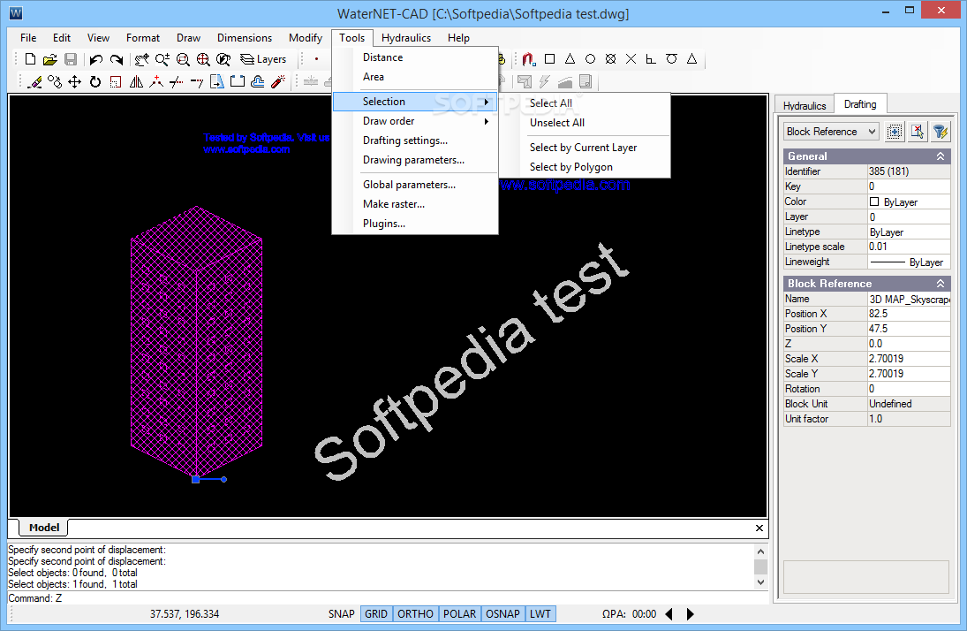
Task: Edit the Rotation value field
Action: [x=909, y=389]
